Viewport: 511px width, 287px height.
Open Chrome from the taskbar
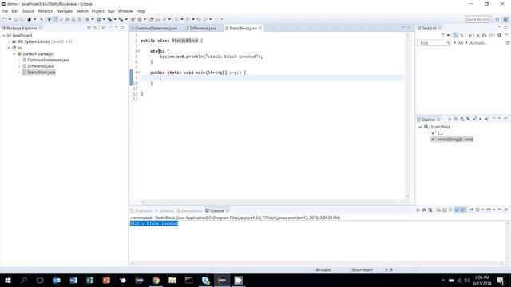(x=156, y=280)
